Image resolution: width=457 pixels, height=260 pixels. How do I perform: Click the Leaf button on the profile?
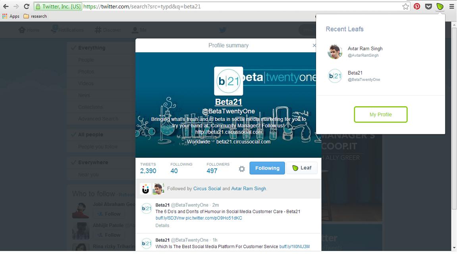pos(302,168)
